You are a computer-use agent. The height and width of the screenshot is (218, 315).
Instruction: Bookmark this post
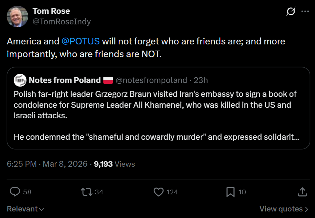[231, 192]
